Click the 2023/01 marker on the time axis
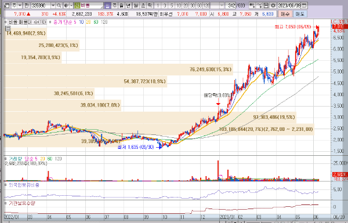Image resolution: width=348 pixels, height=223 pixels. click(228, 217)
